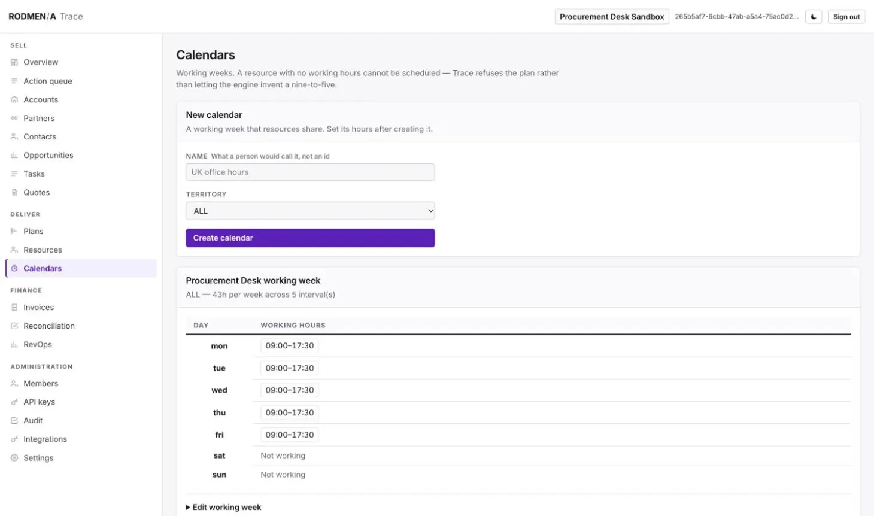This screenshot has height=516, width=874.
Task: Click the API keys key icon
Action: tap(14, 402)
